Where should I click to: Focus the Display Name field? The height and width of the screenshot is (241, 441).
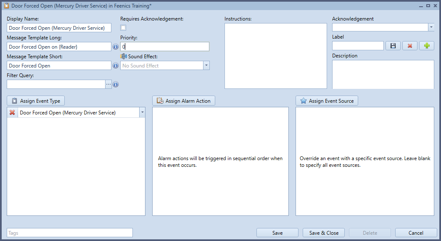[59, 28]
